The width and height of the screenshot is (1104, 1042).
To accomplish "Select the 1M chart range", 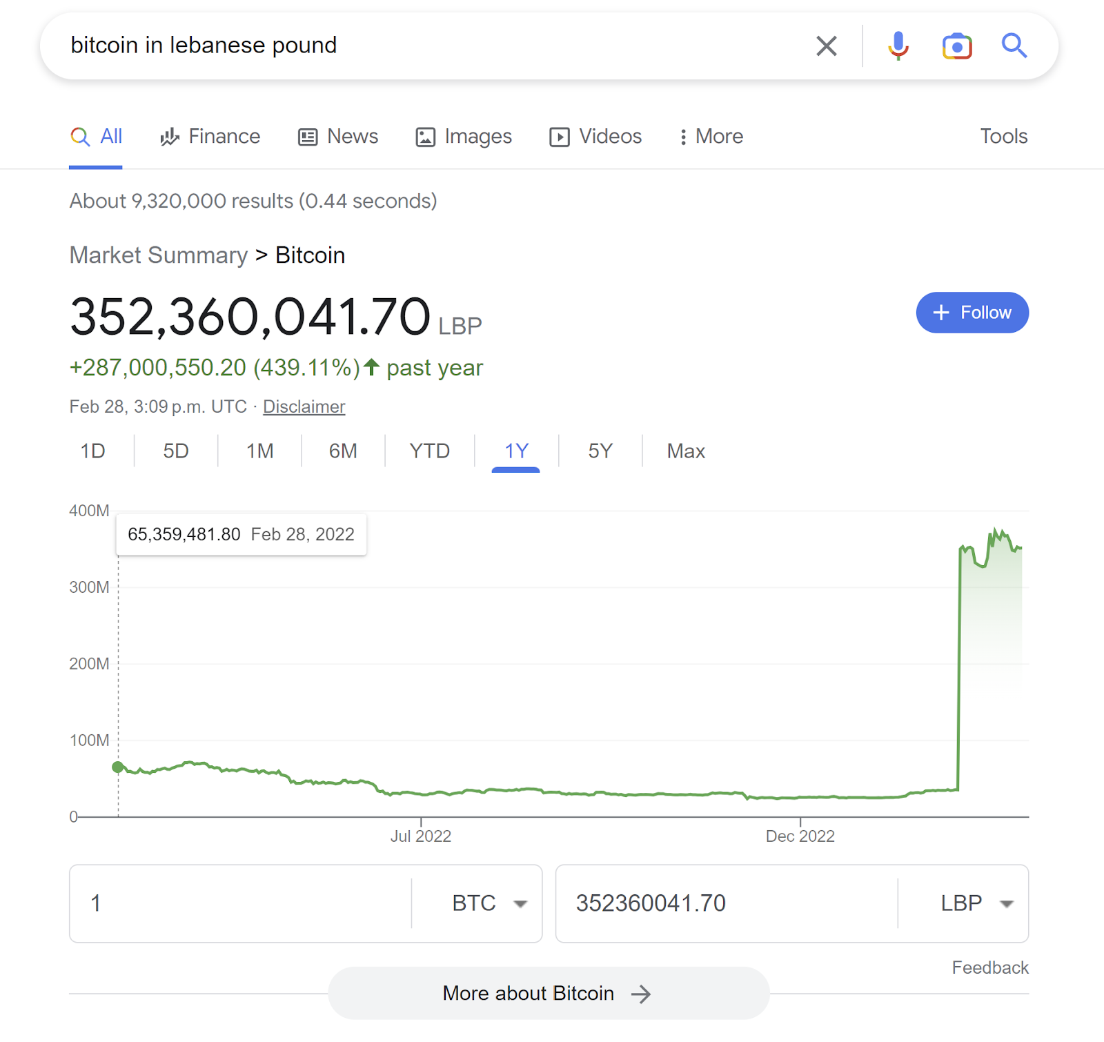I will [x=260, y=451].
